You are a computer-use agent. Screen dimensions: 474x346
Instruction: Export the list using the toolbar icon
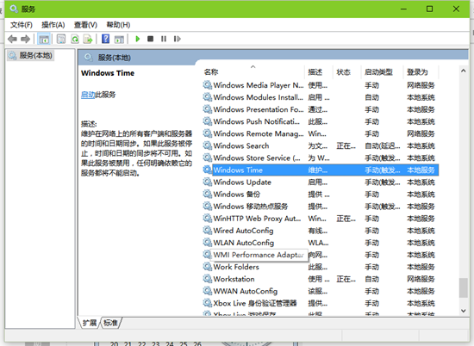pyautogui.click(x=88, y=39)
